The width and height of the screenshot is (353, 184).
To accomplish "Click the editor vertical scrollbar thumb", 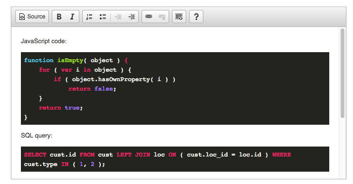I will [343, 73].
